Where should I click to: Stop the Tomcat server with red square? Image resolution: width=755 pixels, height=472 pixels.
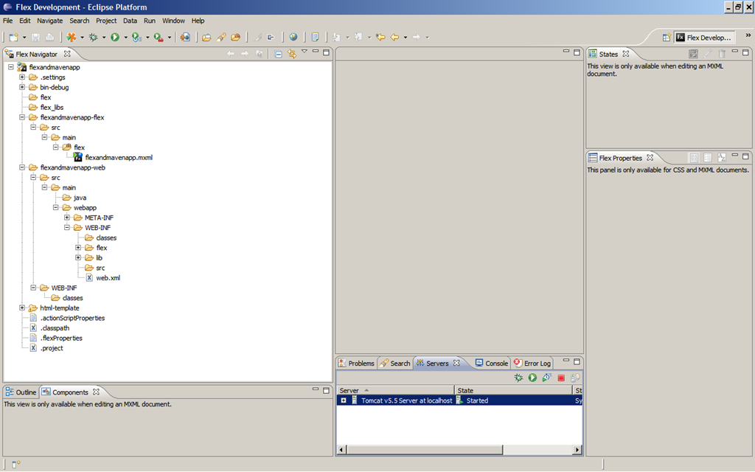click(561, 378)
